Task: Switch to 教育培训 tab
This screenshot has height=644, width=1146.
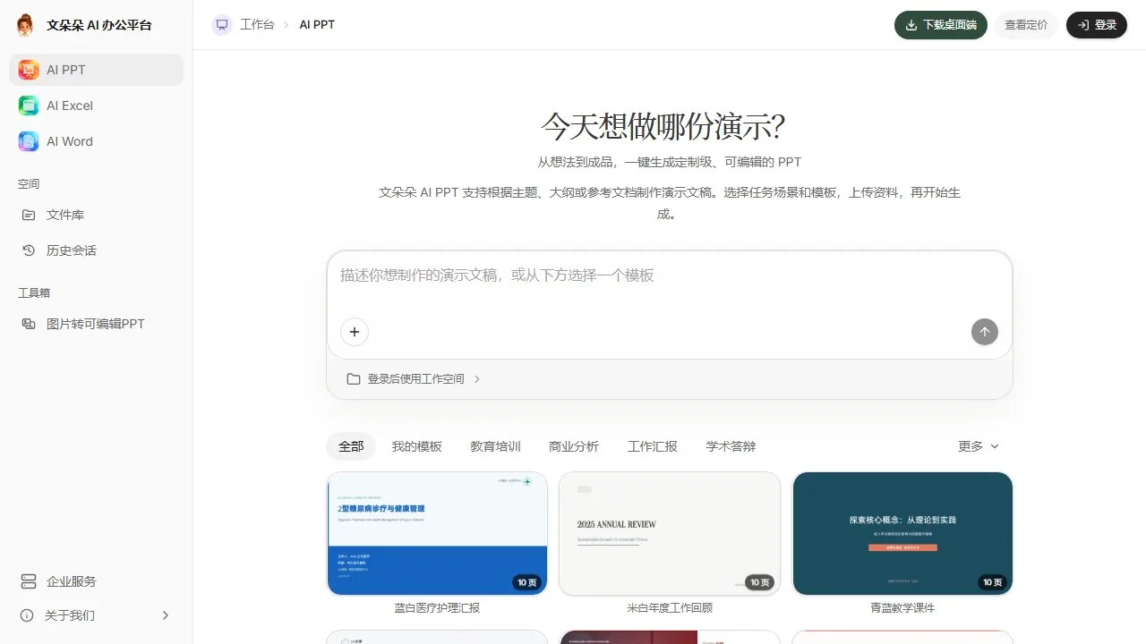Action: pos(495,446)
